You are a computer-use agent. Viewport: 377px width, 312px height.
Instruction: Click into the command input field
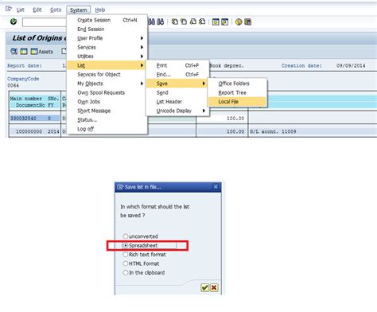pos(44,22)
